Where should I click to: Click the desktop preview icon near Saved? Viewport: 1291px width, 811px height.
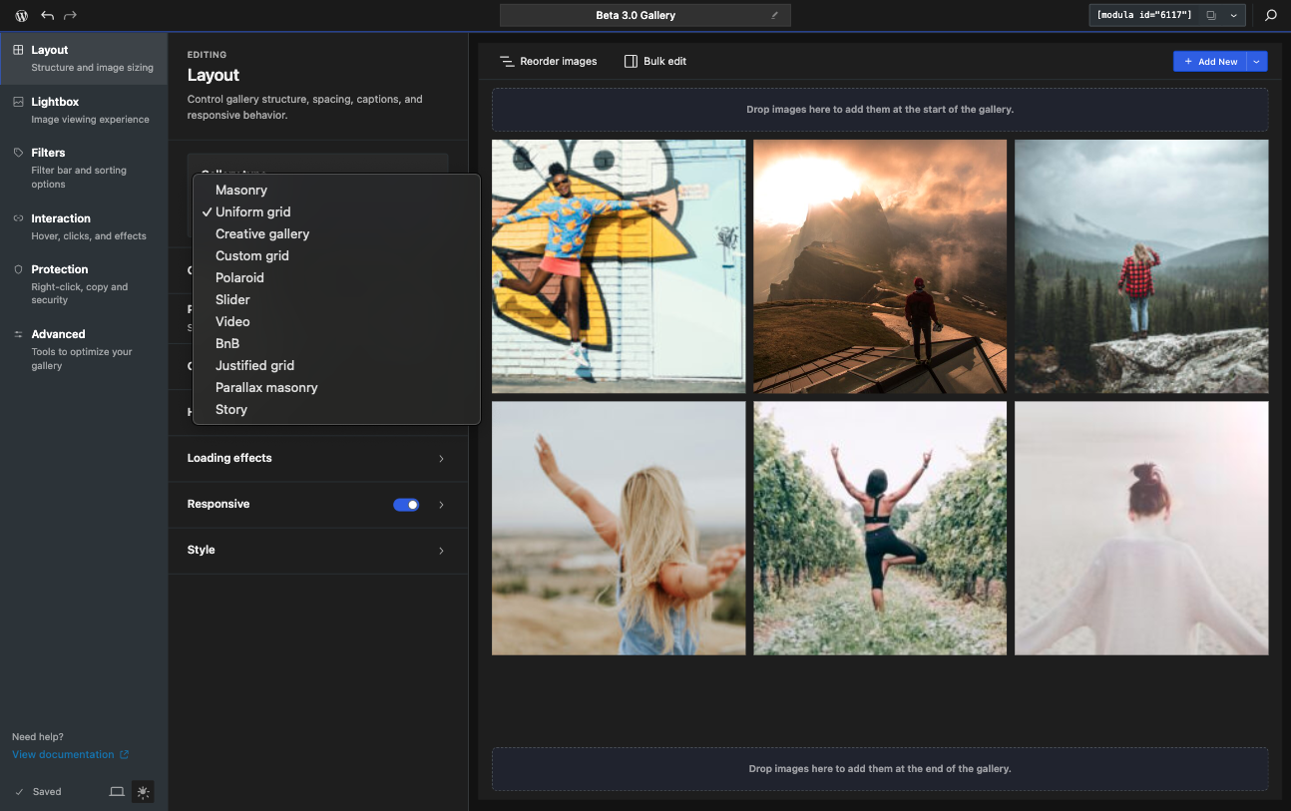click(x=117, y=792)
